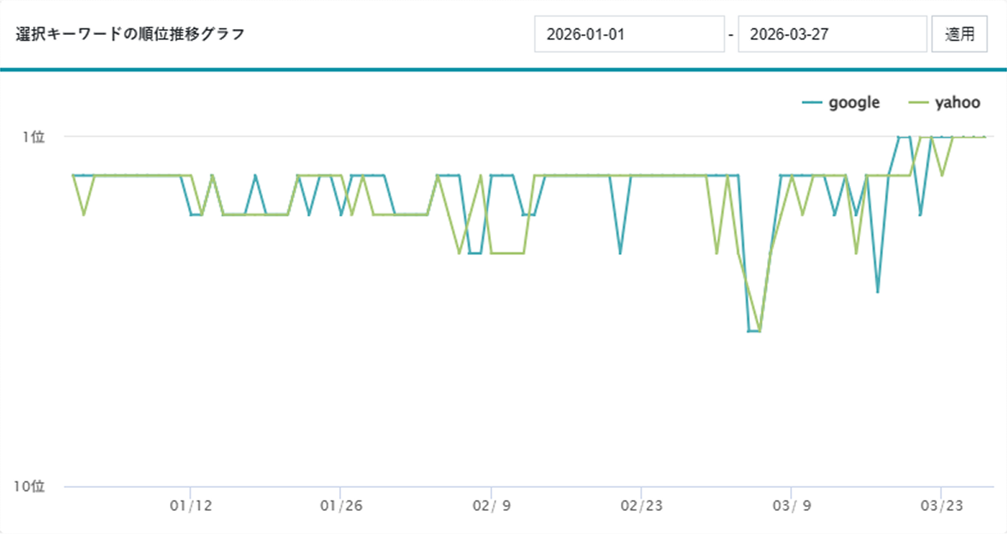This screenshot has height=534, width=1007.
Task: Click the first data point on the left of the chart
Action: point(73,175)
